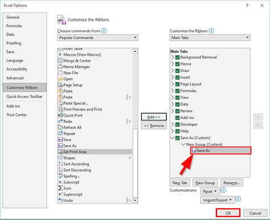
Task: Switch to the Proofing category
Action: click(14, 43)
